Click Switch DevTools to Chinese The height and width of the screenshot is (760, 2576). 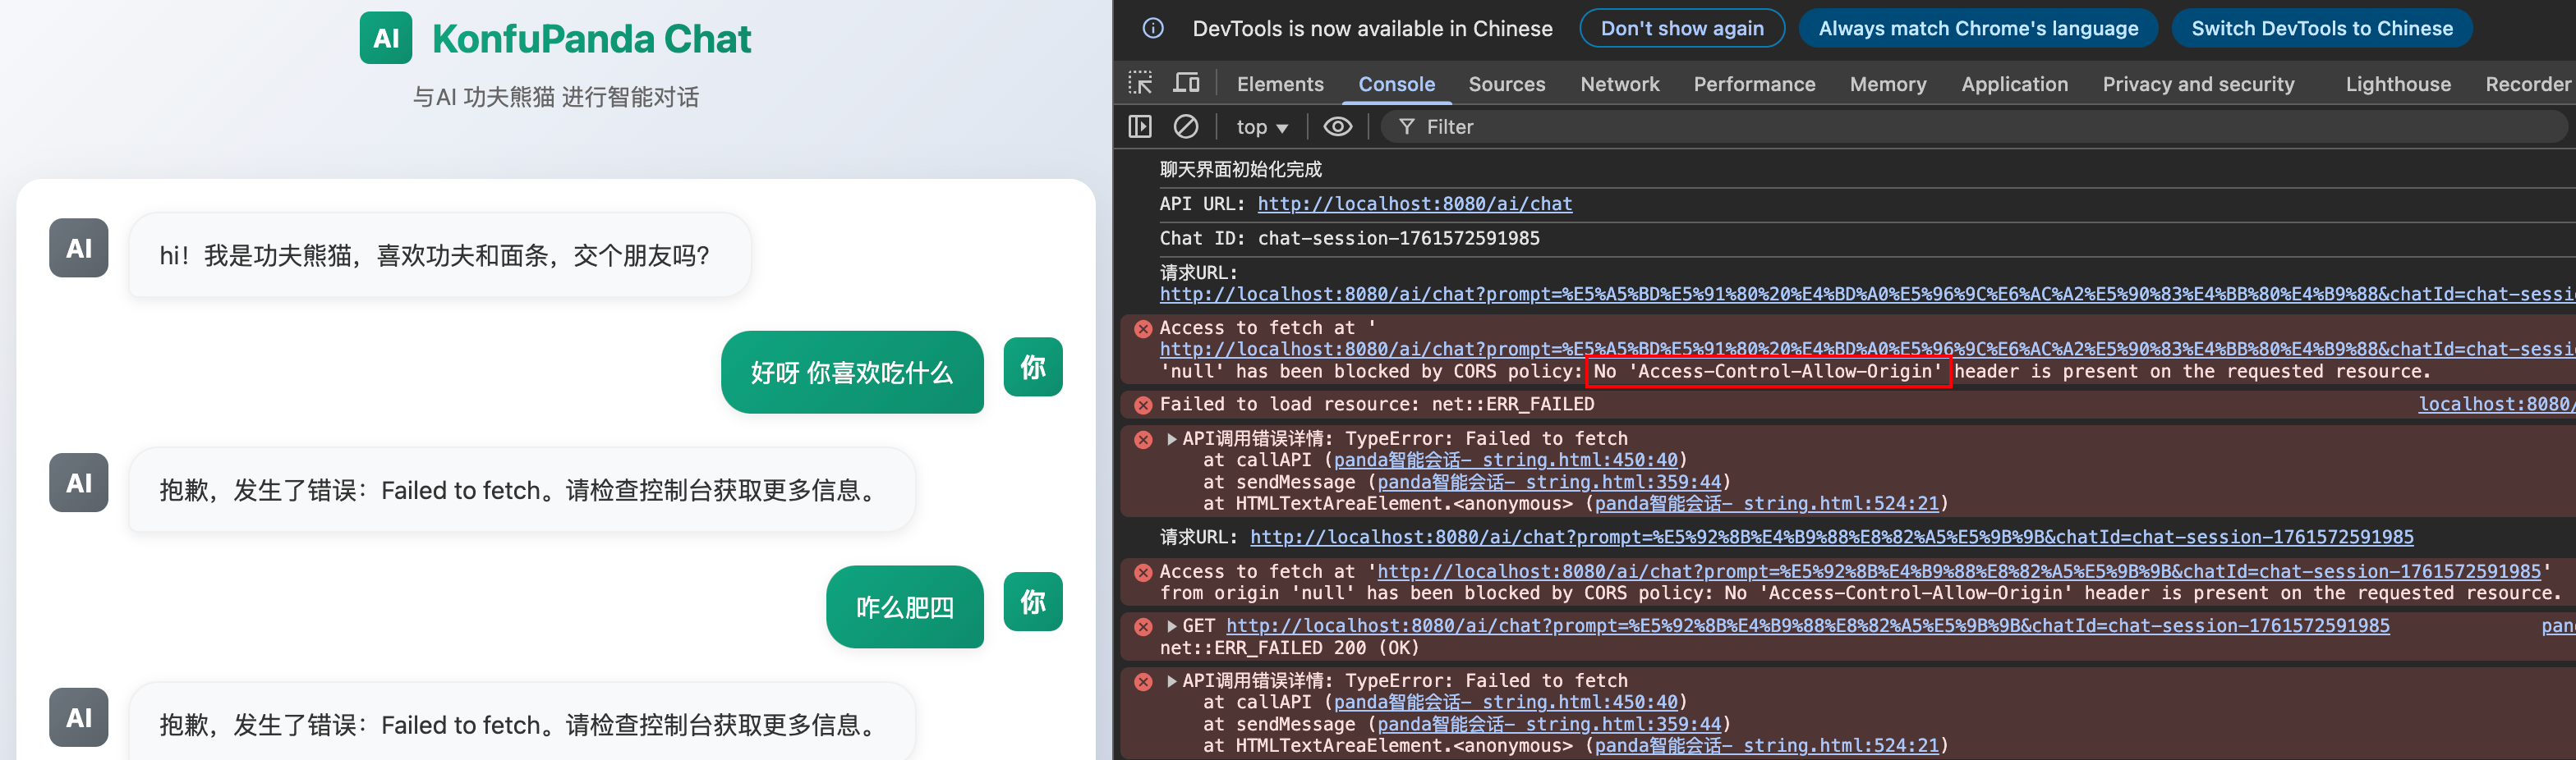pos(2321,28)
